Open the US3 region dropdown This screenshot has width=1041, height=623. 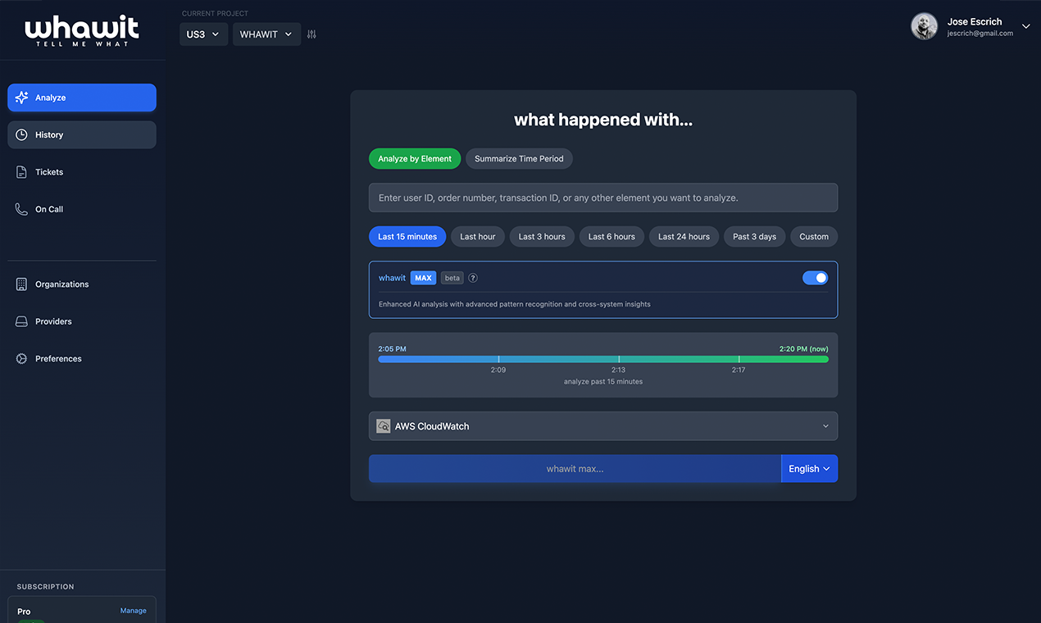click(x=204, y=34)
